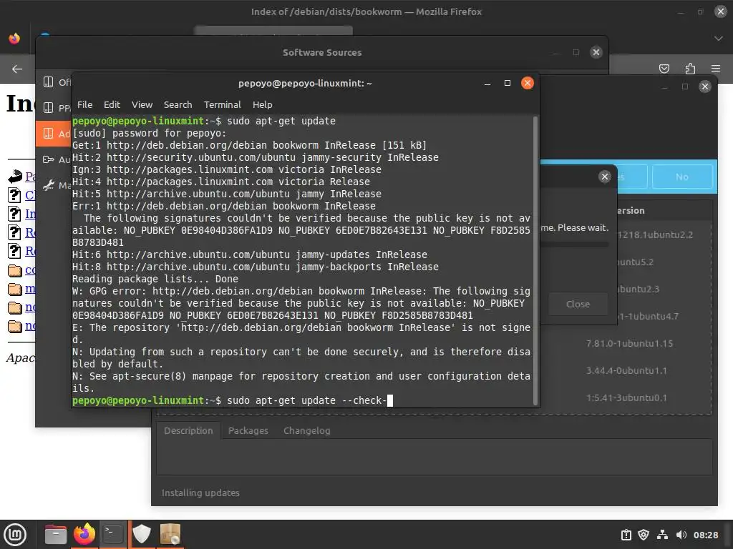Click the Terminal icon in the taskbar

[x=112, y=534]
